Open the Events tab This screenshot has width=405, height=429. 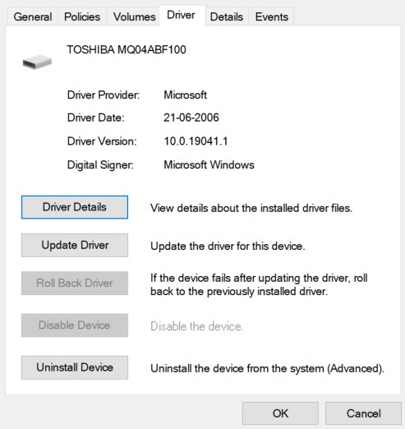click(272, 17)
